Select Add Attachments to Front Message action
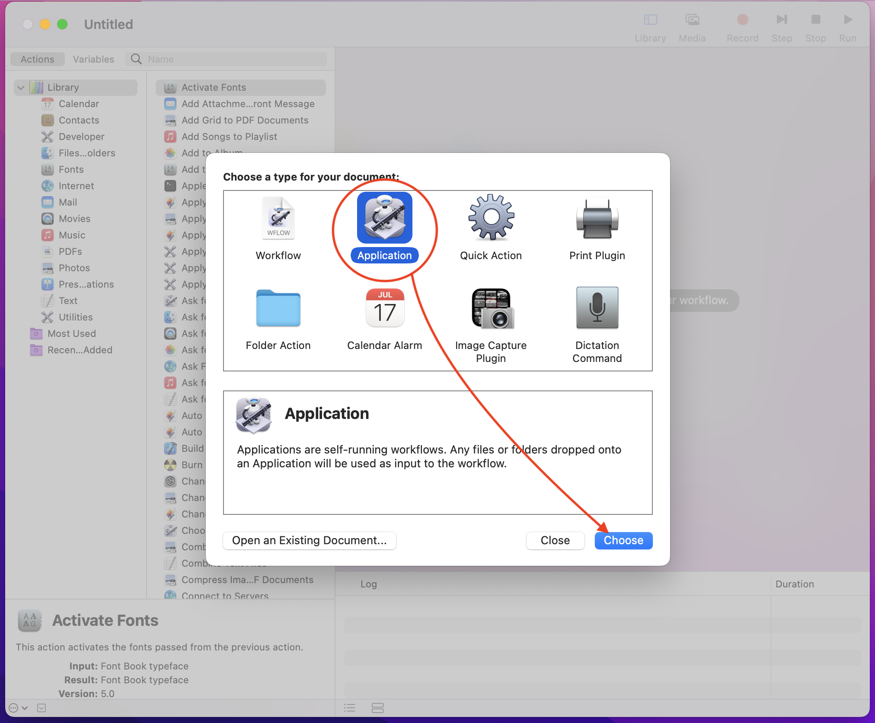The height and width of the screenshot is (723, 875). pyautogui.click(x=241, y=104)
